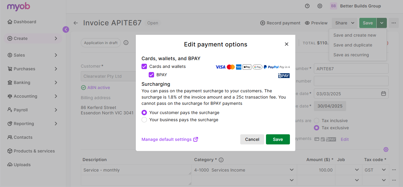Switch invoice amounts to Tax inclusive

317,120
